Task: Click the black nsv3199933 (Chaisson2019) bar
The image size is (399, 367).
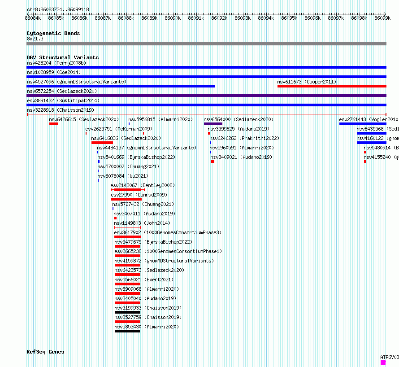Action: (127, 312)
